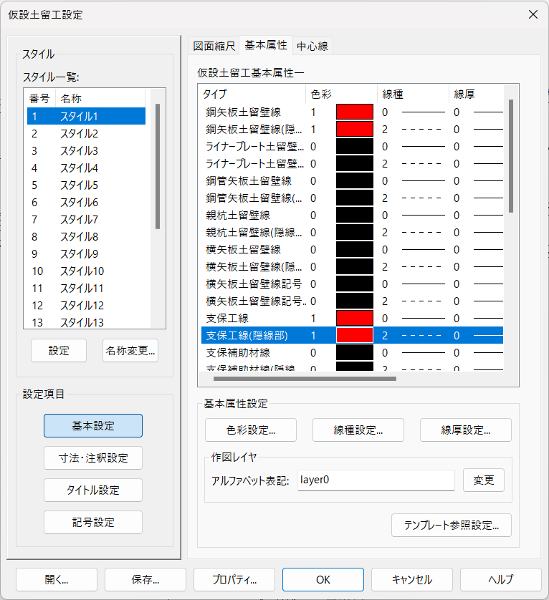Select the 基本属性 tab

tap(266, 45)
